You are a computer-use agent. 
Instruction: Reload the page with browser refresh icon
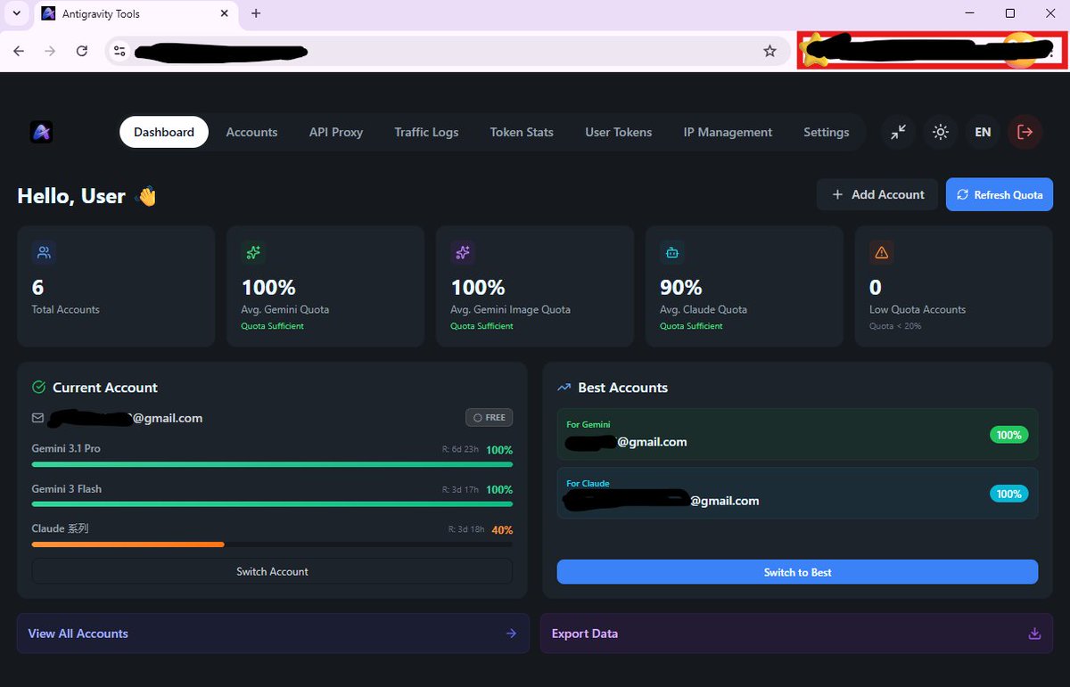[x=82, y=51]
